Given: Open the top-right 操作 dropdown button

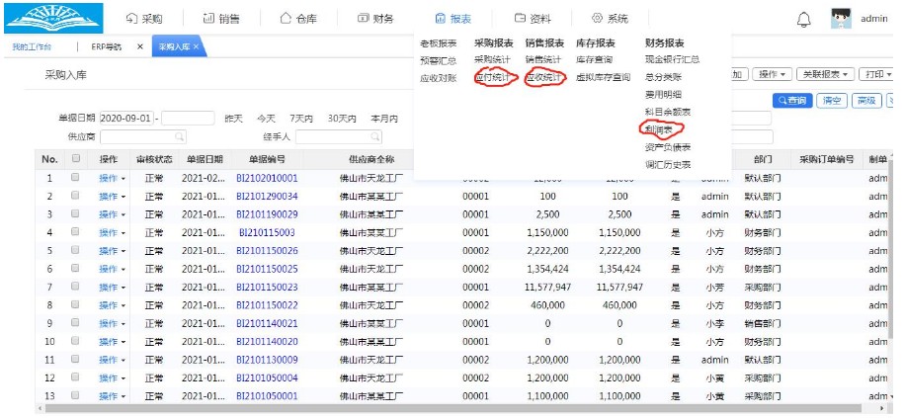Looking at the screenshot, I should click(772, 74).
